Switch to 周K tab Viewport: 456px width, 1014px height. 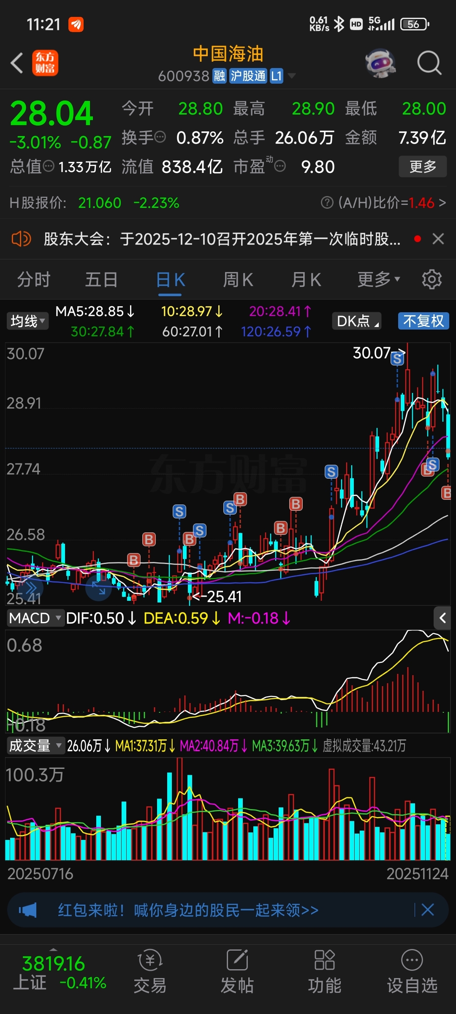click(238, 280)
